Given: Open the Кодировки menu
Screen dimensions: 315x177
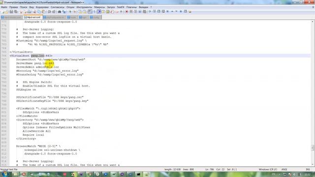Looking at the screenshot, I should 42,7.
